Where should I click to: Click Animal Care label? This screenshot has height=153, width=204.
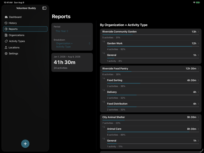[114, 129]
